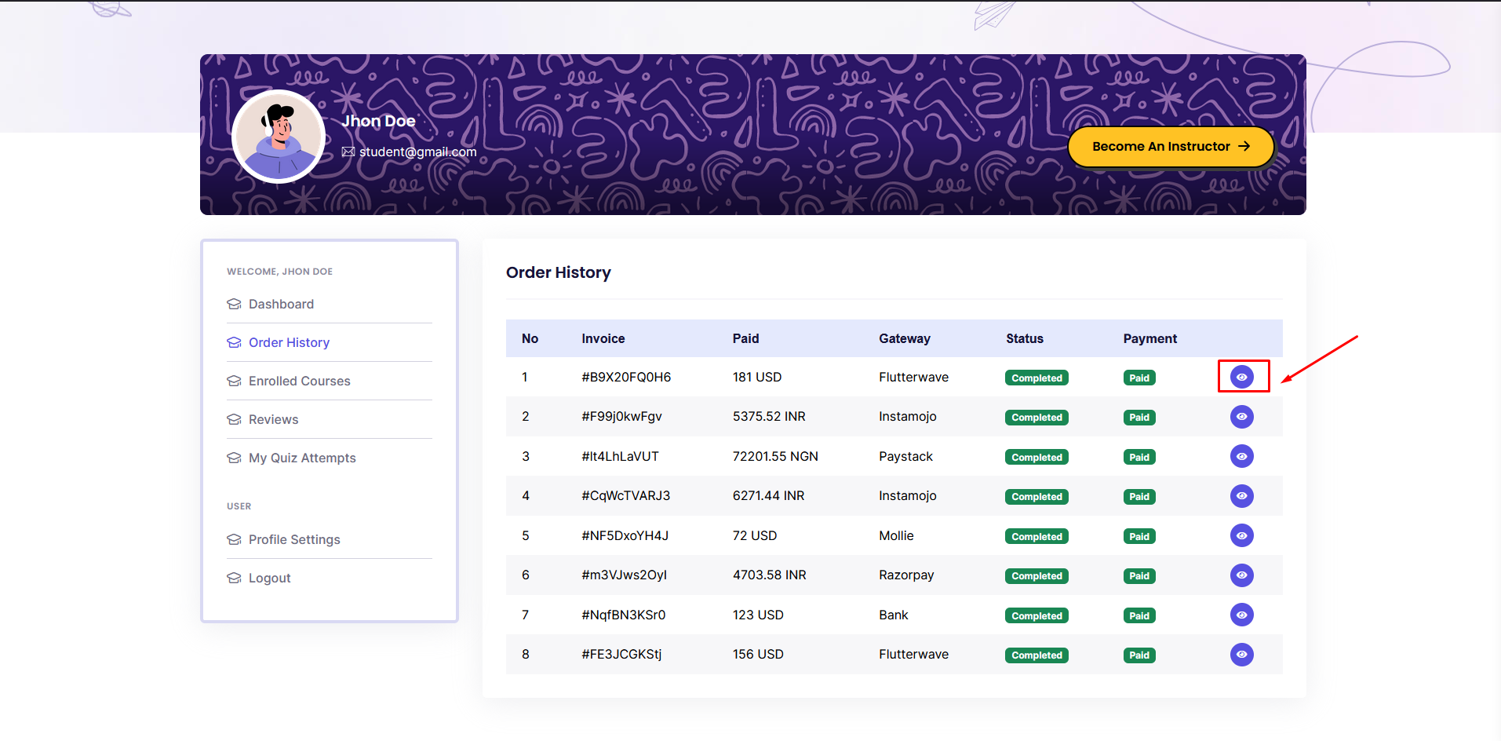Click the Paid column header
This screenshot has height=741, width=1501.
coord(745,338)
